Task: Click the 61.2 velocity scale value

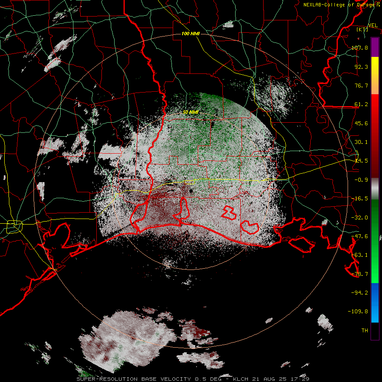Action: point(361,104)
